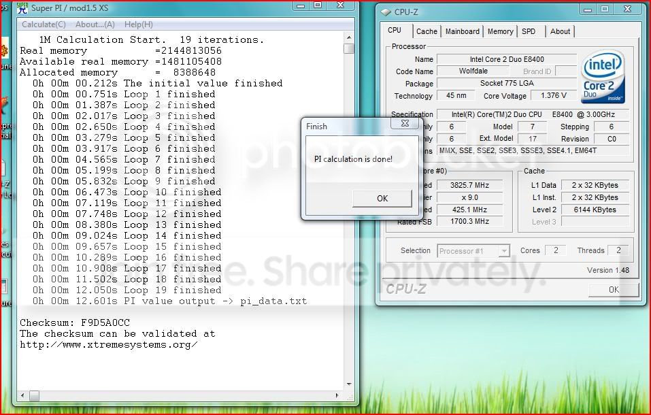Switch to the SPD tab
Viewport: 651px width, 415px height.
[529, 31]
